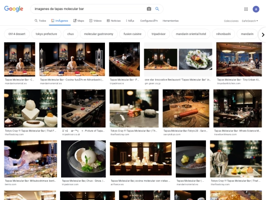
Task: Open the account avatar menu
Action: pyautogui.click(x=256, y=9)
